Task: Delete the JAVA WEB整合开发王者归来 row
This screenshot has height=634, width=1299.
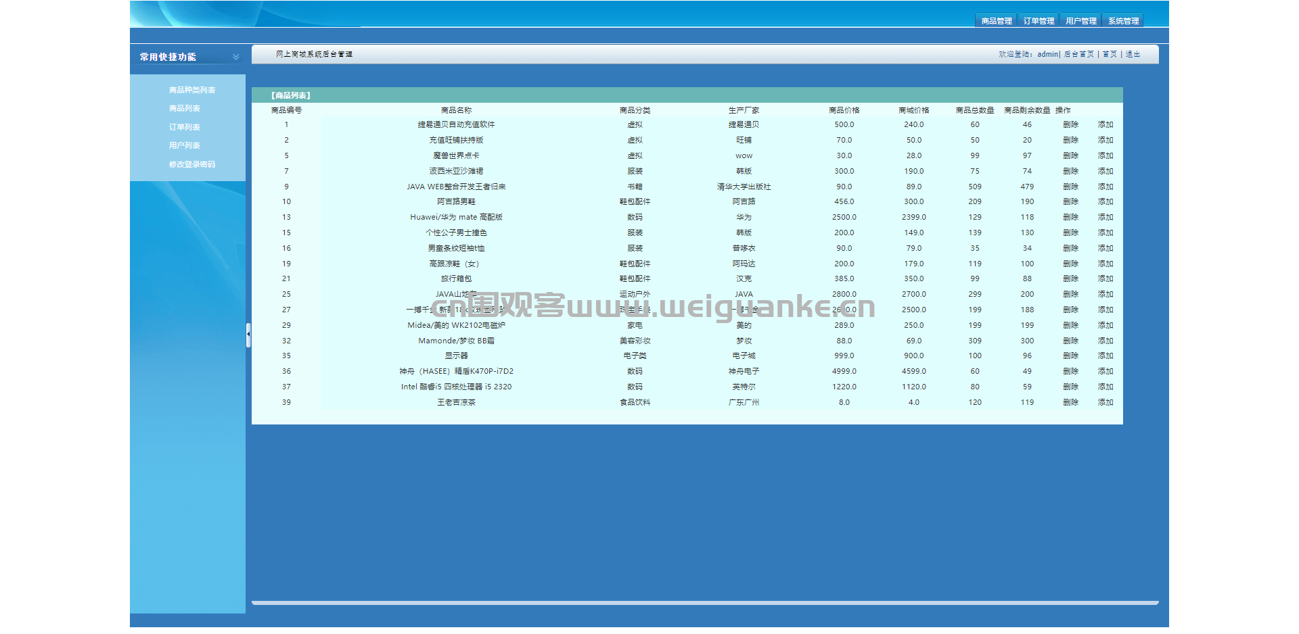Action: [x=1070, y=187]
